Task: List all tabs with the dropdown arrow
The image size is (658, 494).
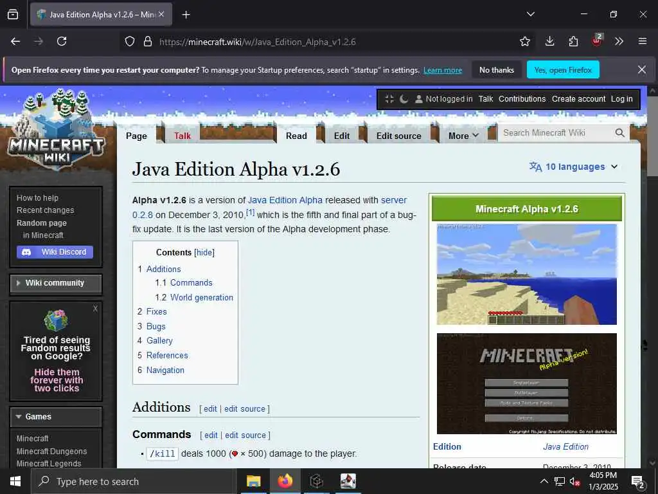Action: (530, 14)
